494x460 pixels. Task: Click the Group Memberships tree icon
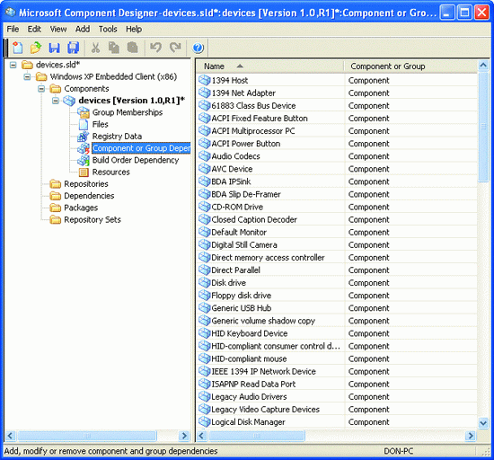(84, 112)
